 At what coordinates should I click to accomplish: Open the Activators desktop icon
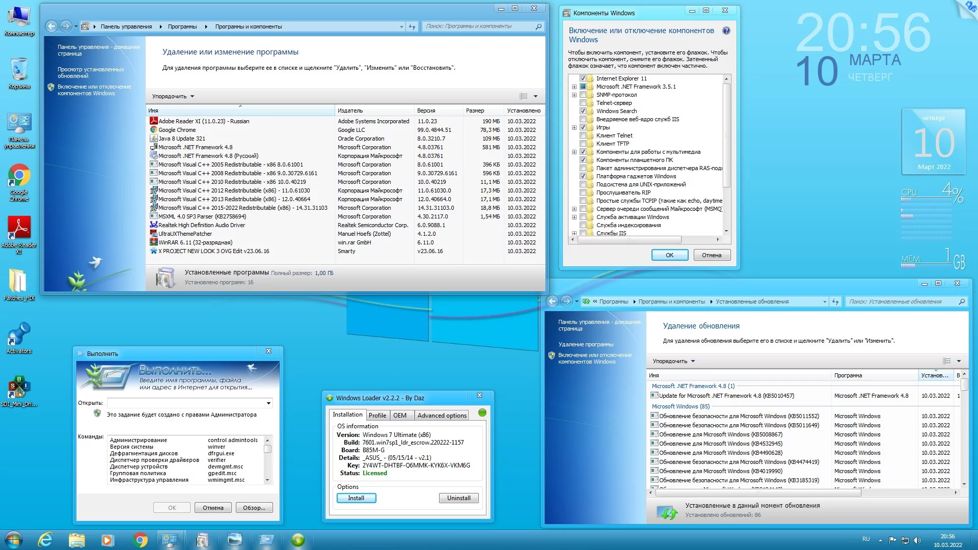(19, 335)
